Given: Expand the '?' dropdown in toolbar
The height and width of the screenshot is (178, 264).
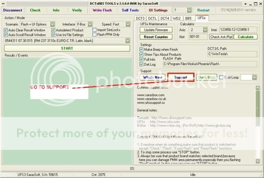Looking at the screenshot, I should (189, 10).
